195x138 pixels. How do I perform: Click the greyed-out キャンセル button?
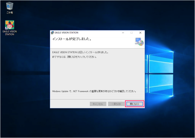click(x=98, y=104)
